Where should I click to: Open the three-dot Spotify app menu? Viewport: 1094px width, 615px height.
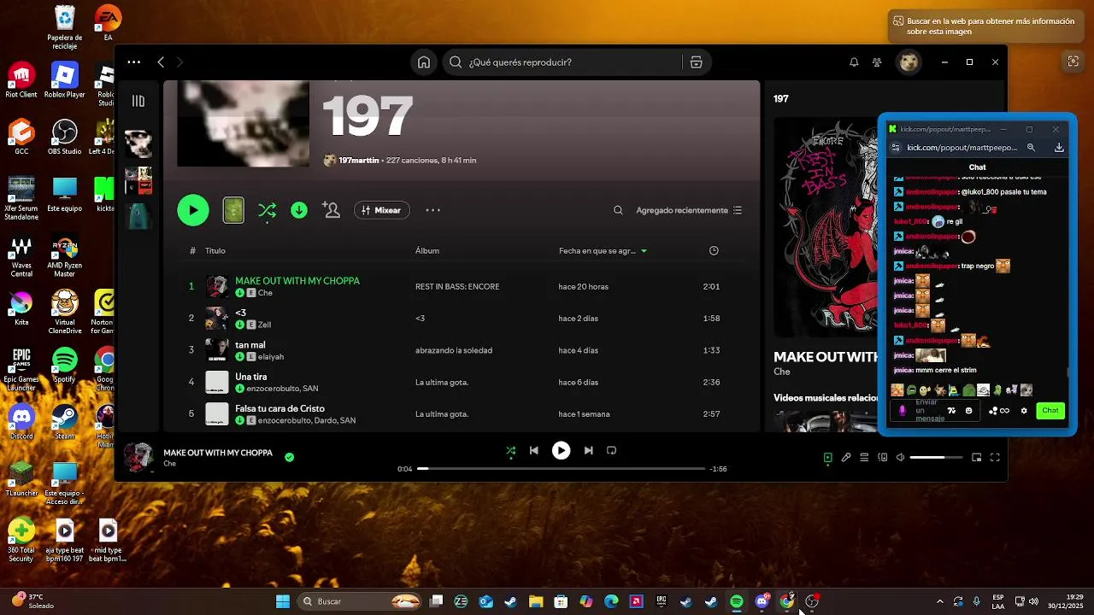click(134, 62)
